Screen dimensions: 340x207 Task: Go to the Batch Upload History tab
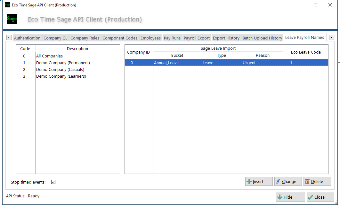(x=262, y=38)
